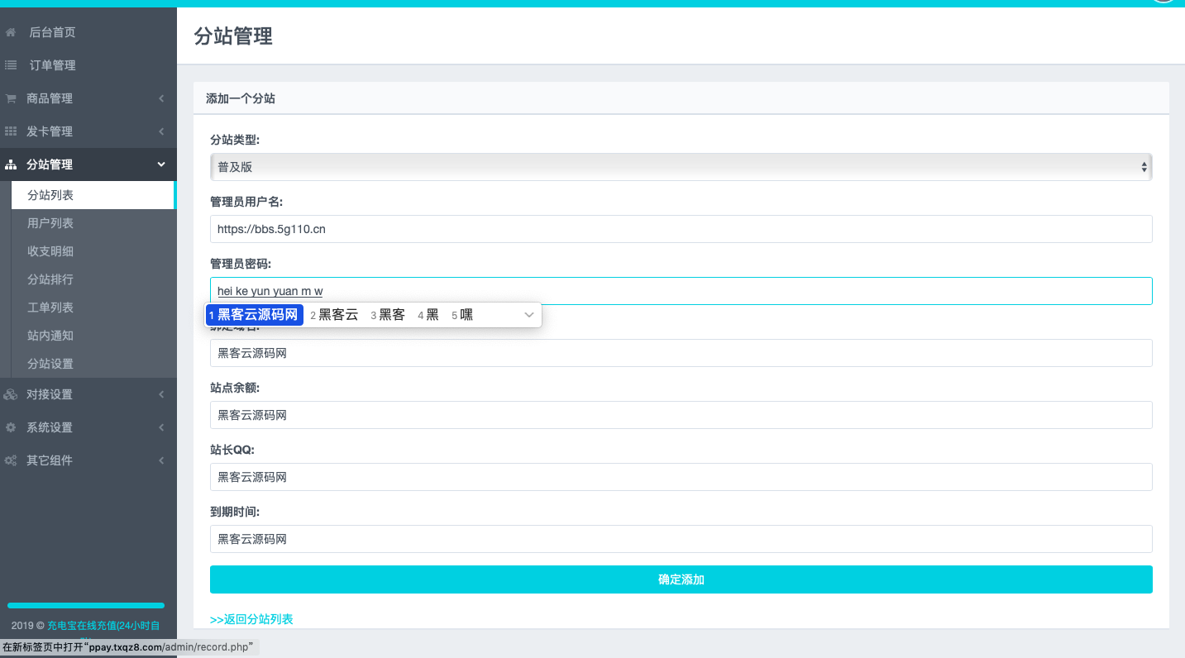Follow the 返回分站列表 link
The width and height of the screenshot is (1185, 658).
coord(251,619)
